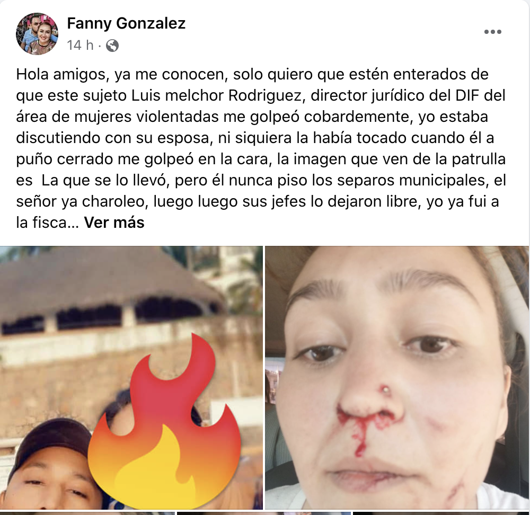Open the close-up face photo with nosebleed

[397, 377]
